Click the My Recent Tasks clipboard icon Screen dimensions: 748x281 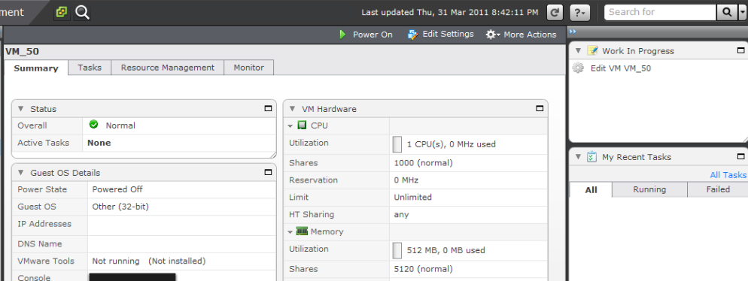[x=592, y=156]
